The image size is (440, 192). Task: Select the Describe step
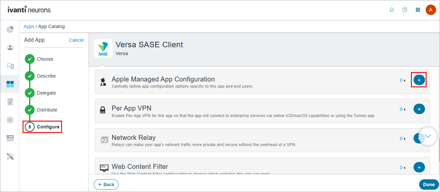[x=41, y=76]
